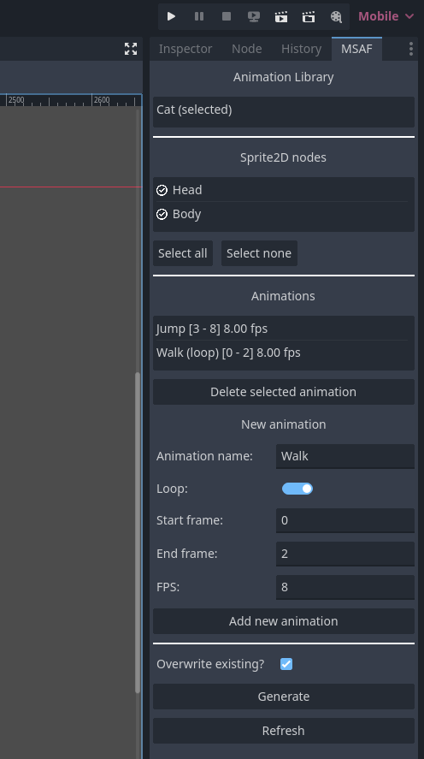The width and height of the screenshot is (424, 759).
Task: Run a specific scene clapperboard icon
Action: coord(309,16)
